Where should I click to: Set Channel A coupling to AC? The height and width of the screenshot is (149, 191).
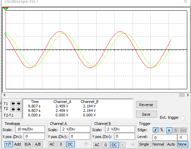click(52, 144)
